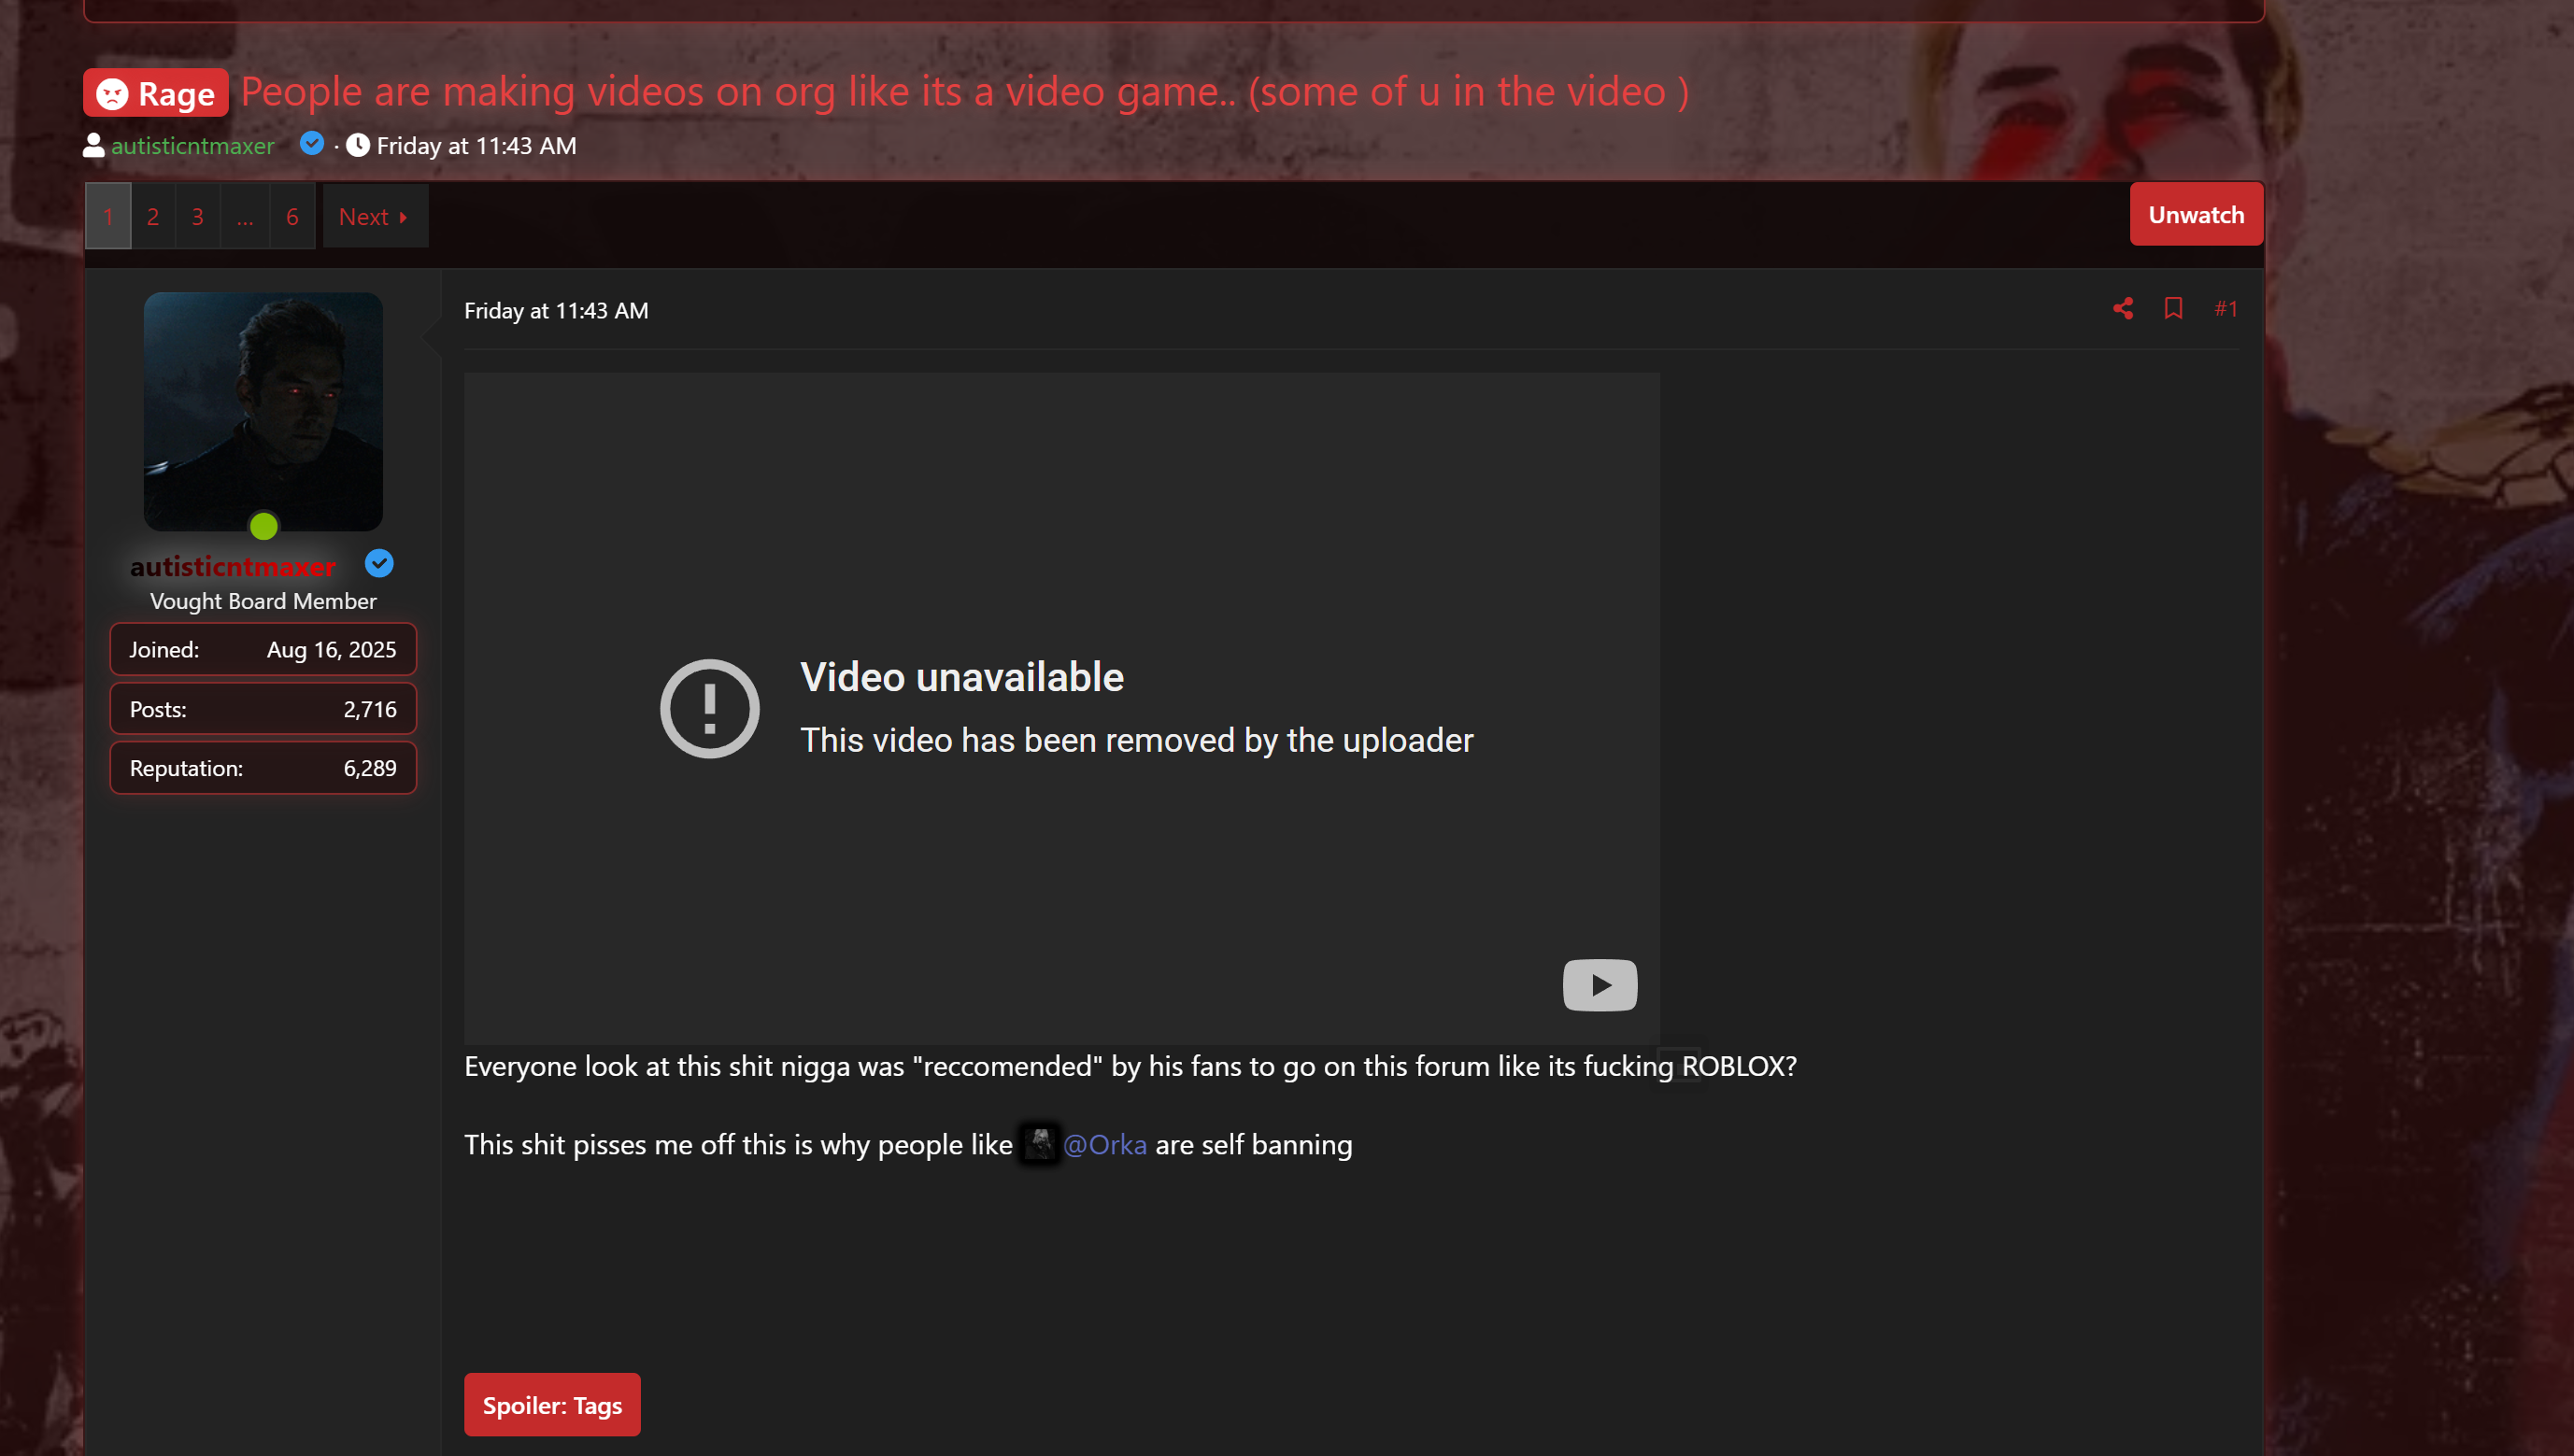The width and height of the screenshot is (2574, 1456).
Task: Click Orka's small mention avatar
Action: point(1039,1144)
